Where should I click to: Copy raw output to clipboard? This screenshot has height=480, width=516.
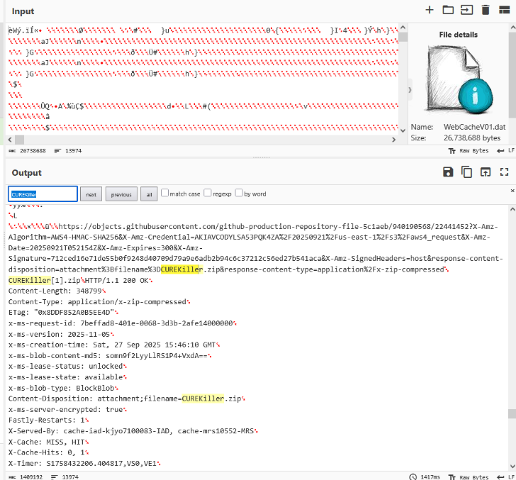466,172
